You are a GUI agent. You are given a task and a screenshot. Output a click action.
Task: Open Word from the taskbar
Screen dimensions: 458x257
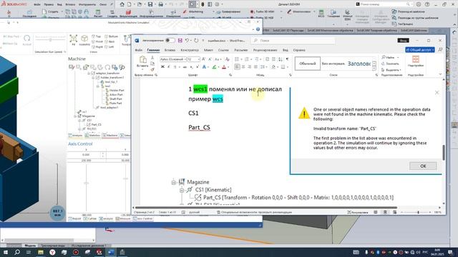point(111,252)
